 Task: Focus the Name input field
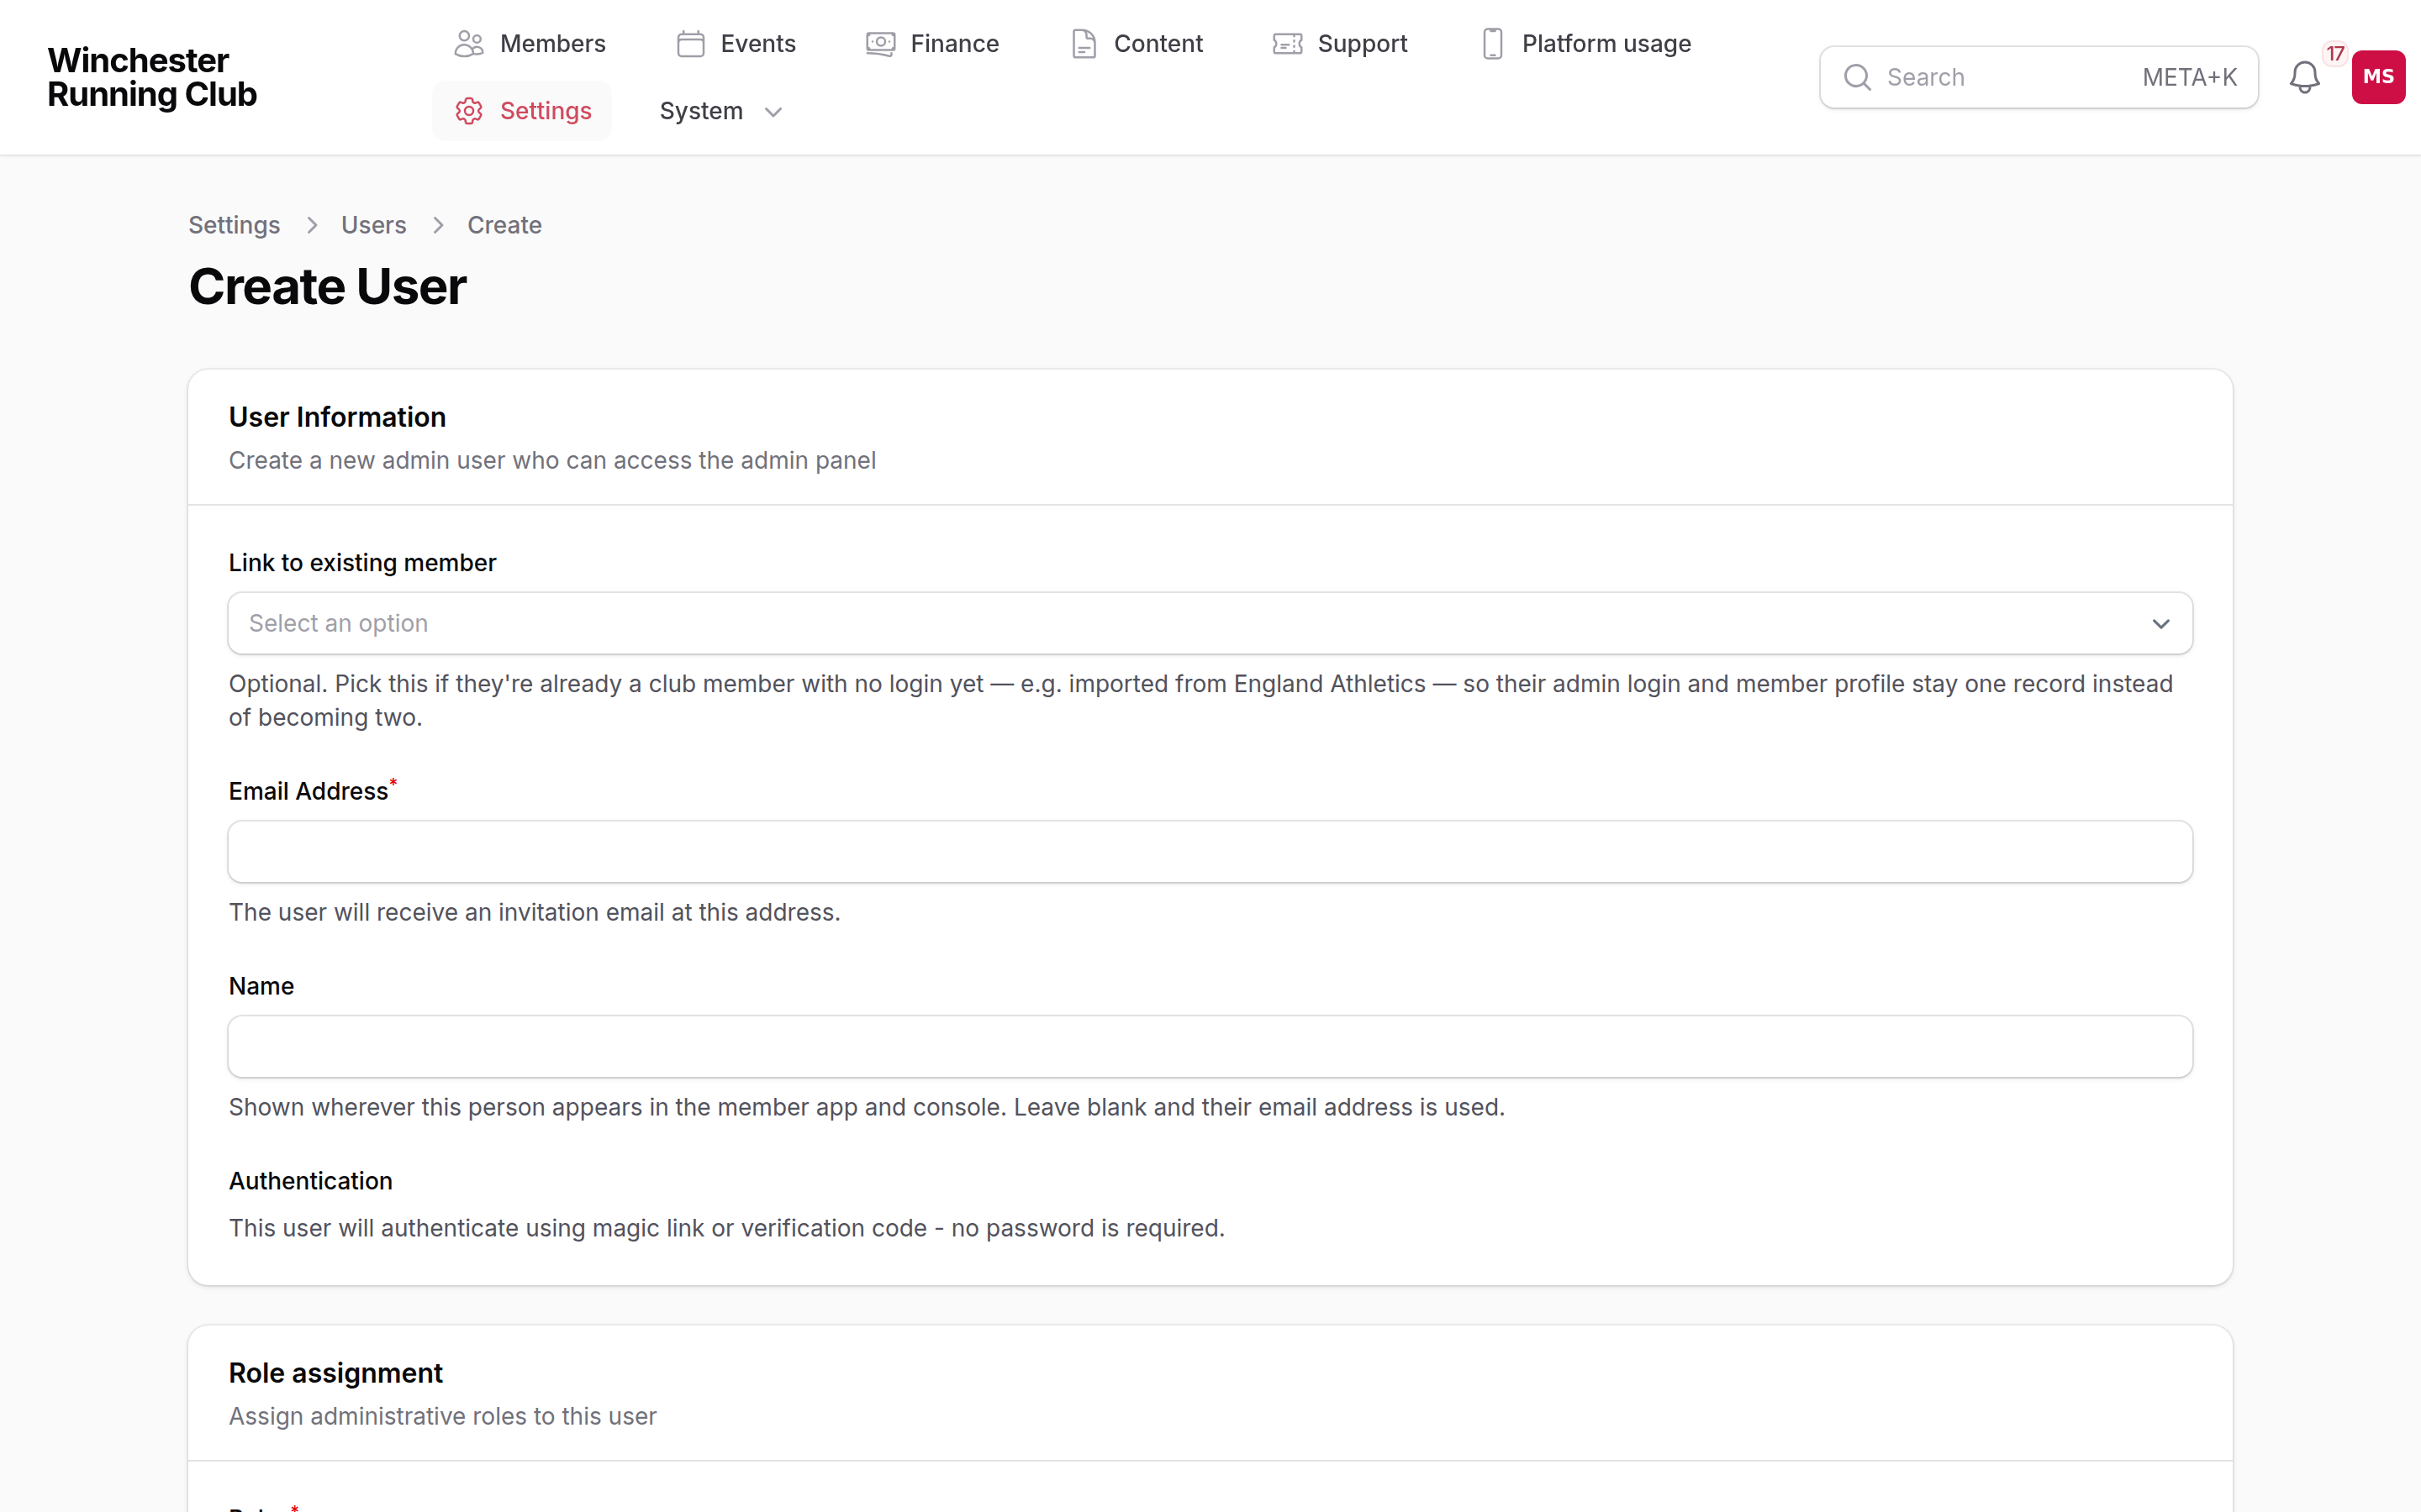coord(1210,1047)
